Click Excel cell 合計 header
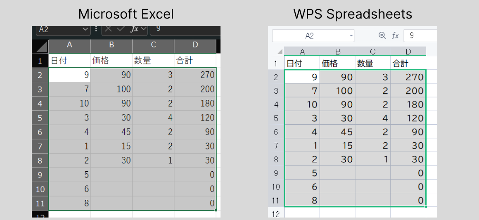 (x=195, y=61)
